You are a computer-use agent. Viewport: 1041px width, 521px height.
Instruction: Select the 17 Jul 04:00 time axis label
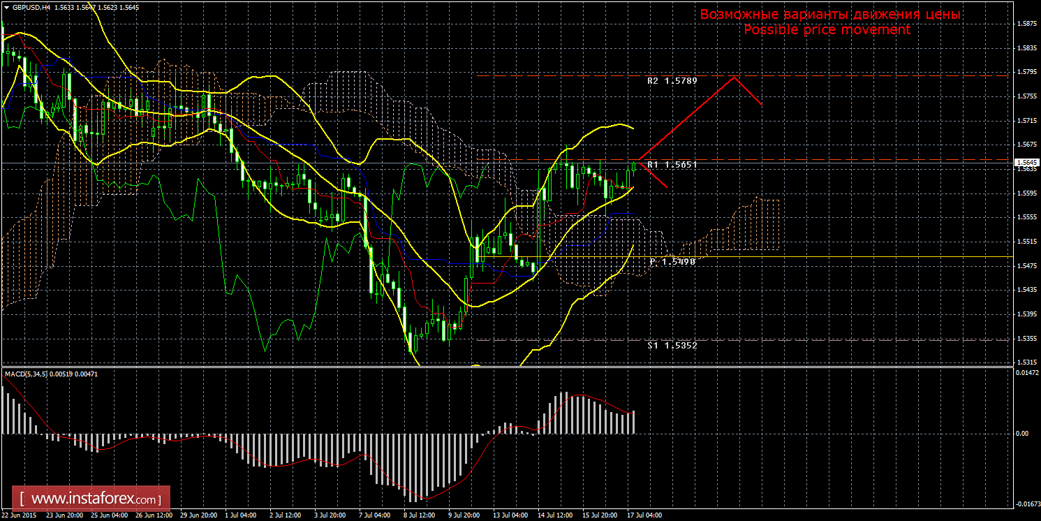click(644, 516)
